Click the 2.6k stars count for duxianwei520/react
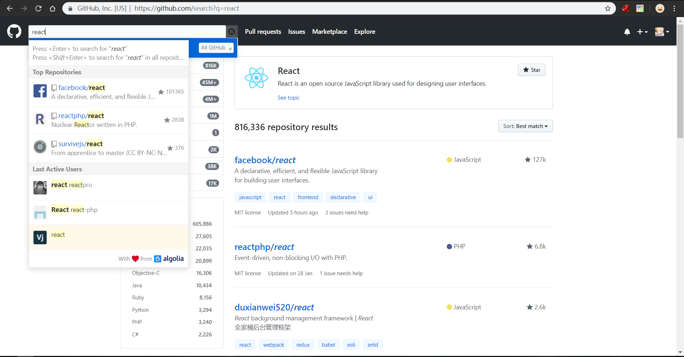This screenshot has height=357, width=684. coord(537,307)
